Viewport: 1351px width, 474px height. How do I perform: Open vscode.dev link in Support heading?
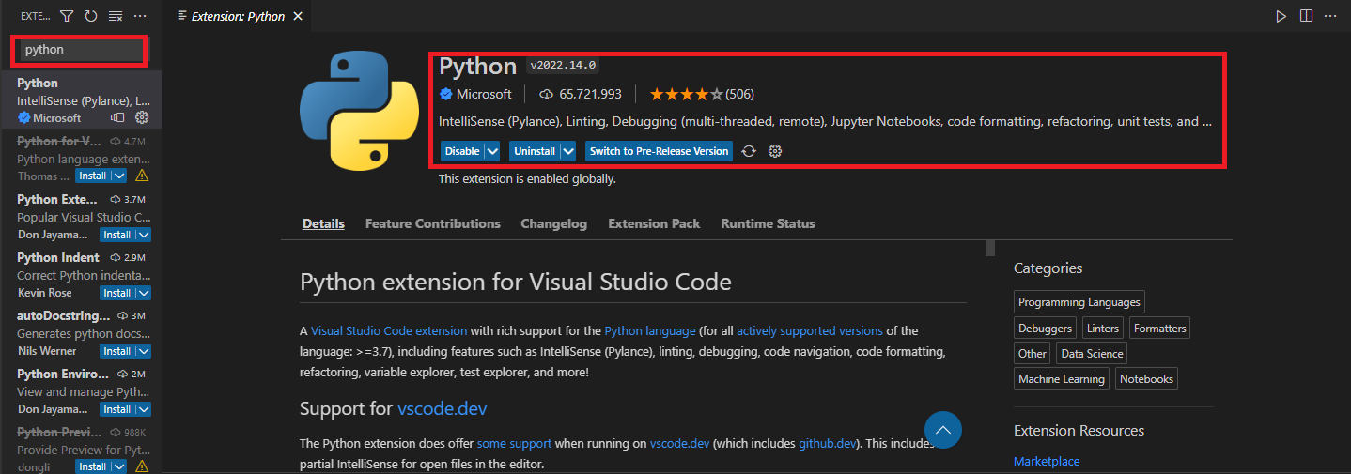[x=442, y=408]
